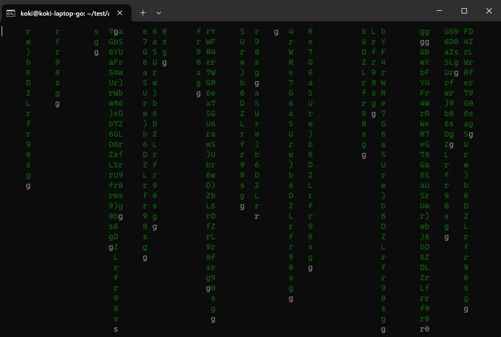Click the green 'G69' text in terminal
501x337 pixels.
[451, 32]
